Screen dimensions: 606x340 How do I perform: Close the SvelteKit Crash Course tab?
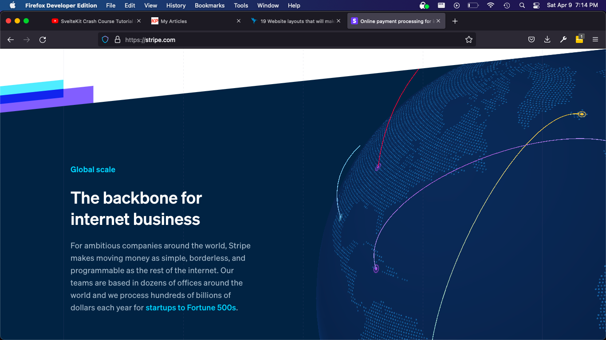point(139,21)
